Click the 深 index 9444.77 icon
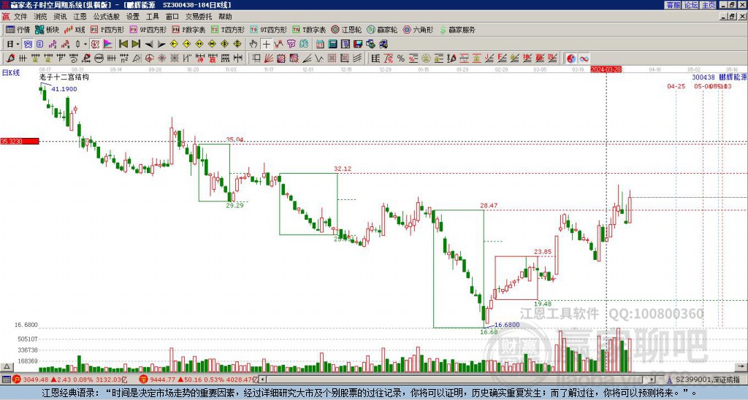The width and height of the screenshot is (748, 400). click(143, 380)
